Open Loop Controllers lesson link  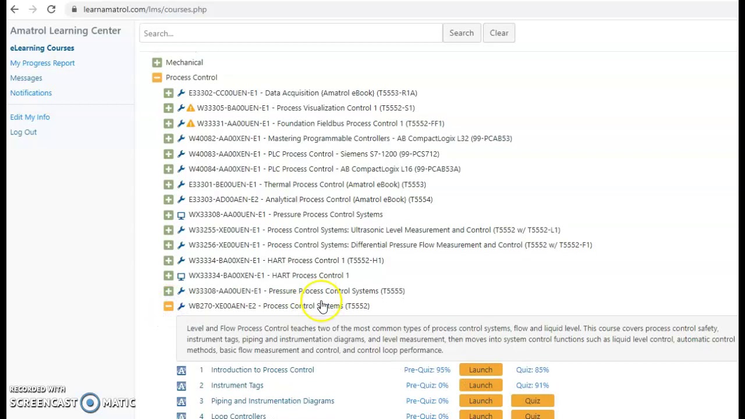tap(238, 416)
